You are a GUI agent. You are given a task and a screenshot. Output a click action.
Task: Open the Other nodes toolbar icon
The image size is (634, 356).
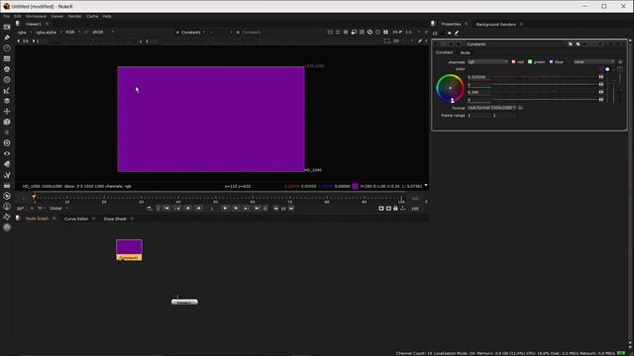pos(7,186)
